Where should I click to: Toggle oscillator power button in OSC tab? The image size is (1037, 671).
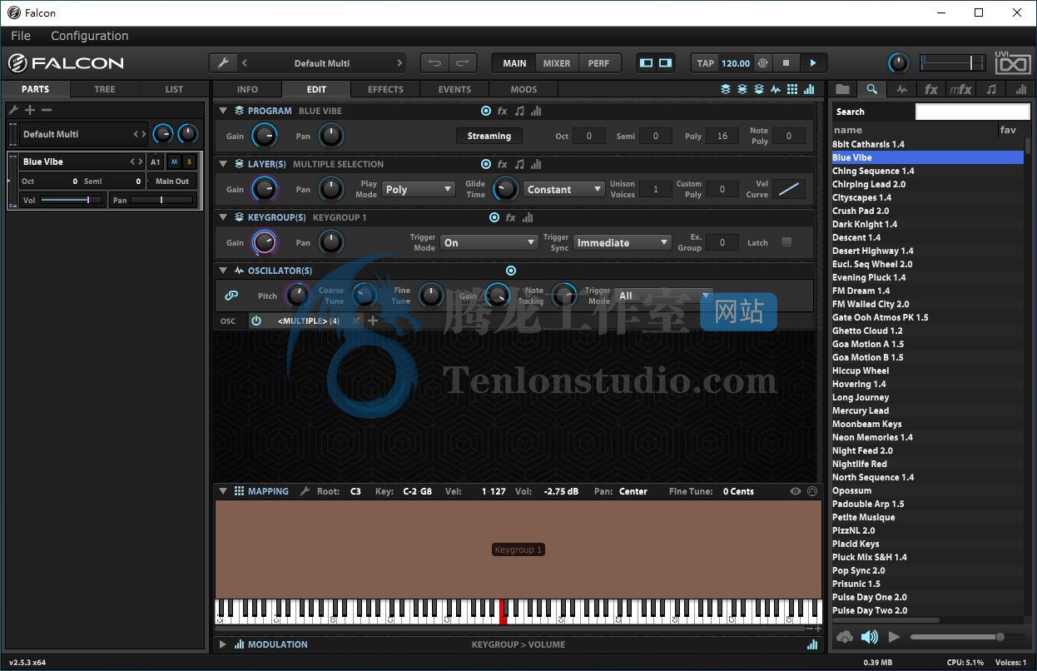(x=256, y=321)
